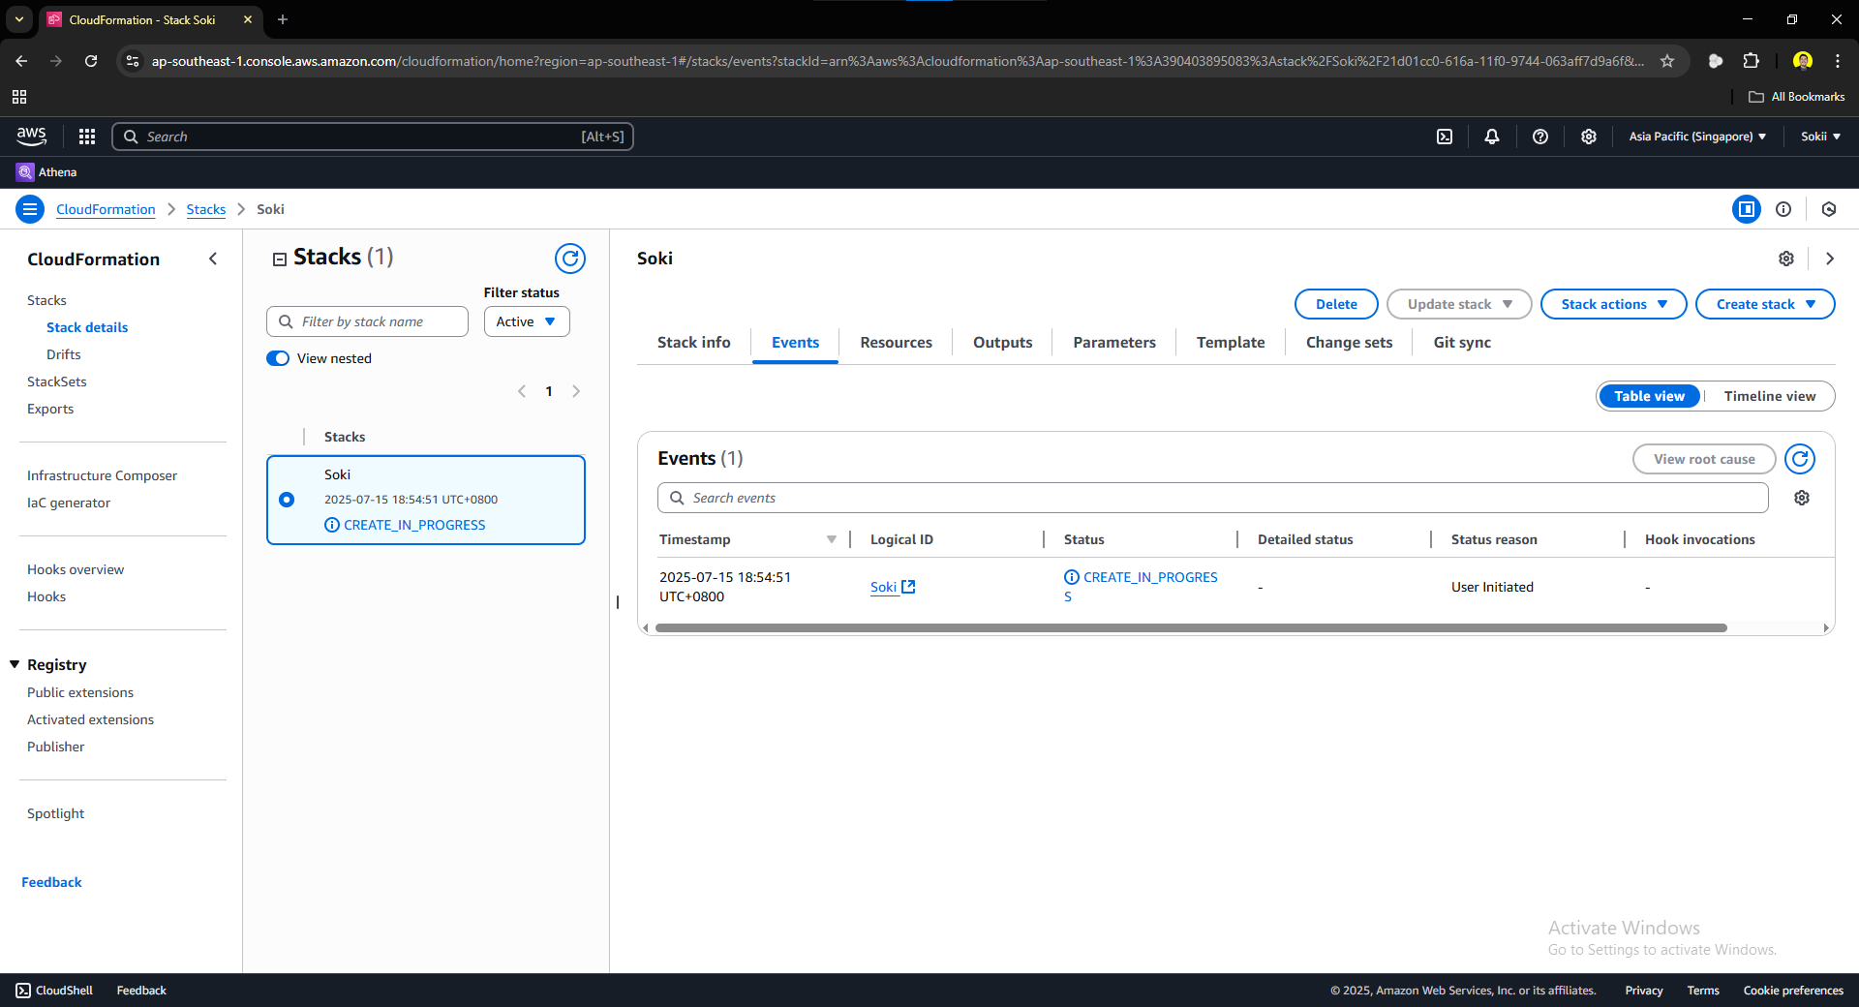
Task: Open the Stack actions dropdown
Action: point(1613,304)
